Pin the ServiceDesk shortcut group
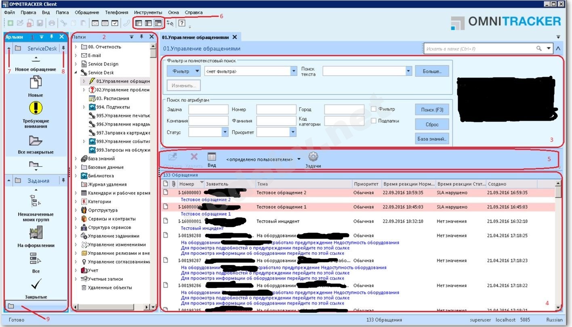 point(63,48)
